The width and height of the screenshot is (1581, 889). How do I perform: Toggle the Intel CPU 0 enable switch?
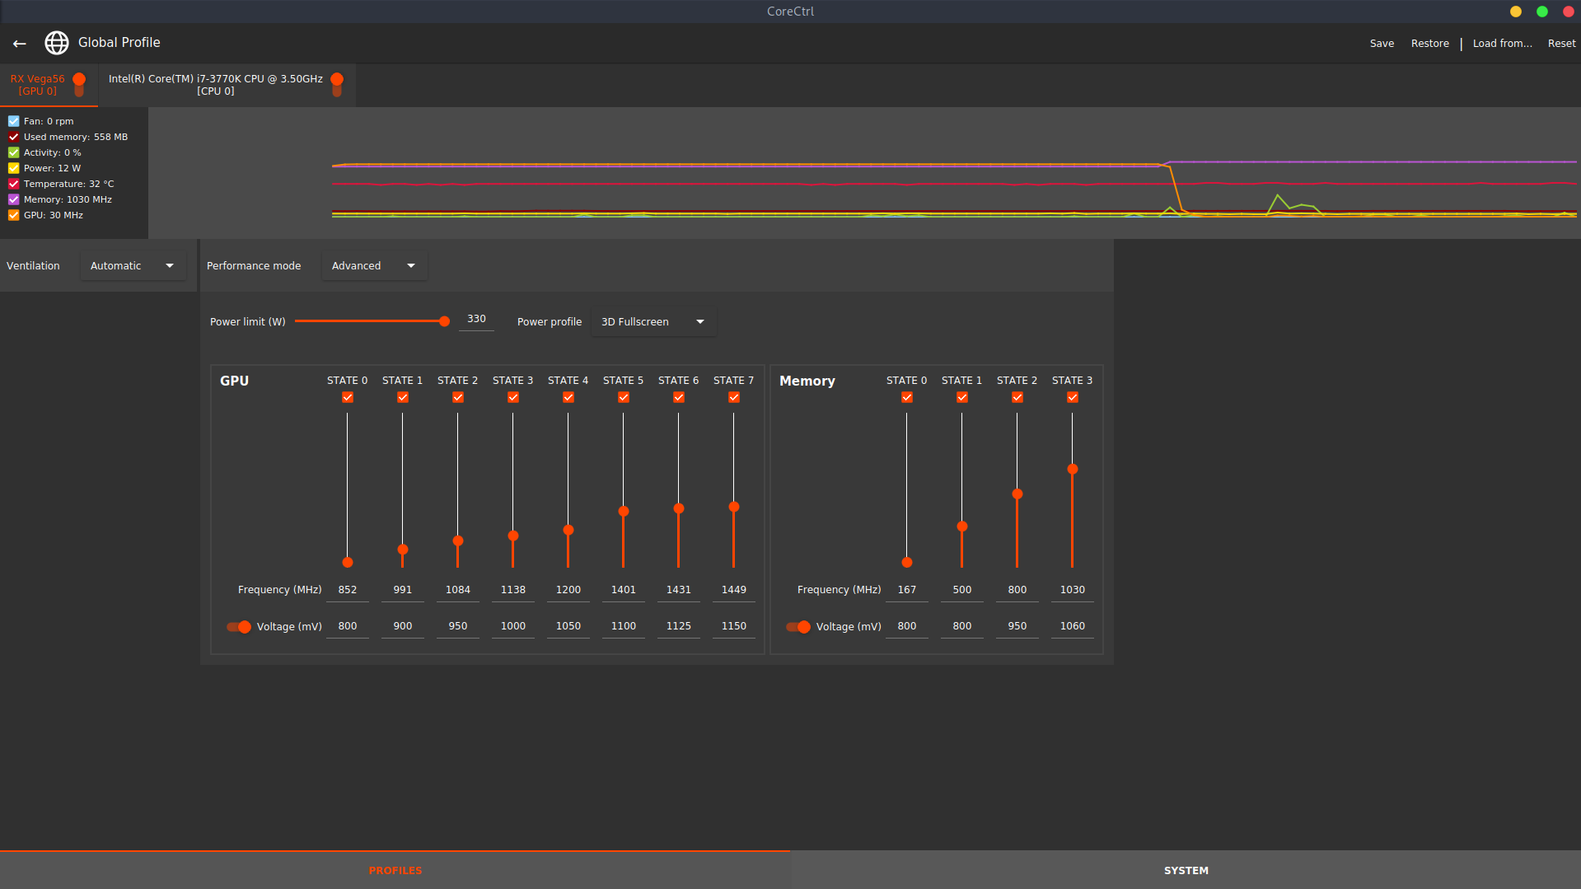pyautogui.click(x=337, y=85)
